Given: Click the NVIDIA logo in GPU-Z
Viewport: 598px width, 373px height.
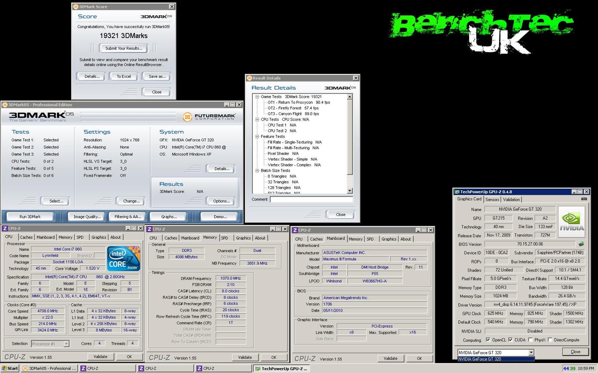Looking at the screenshot, I should click(571, 222).
